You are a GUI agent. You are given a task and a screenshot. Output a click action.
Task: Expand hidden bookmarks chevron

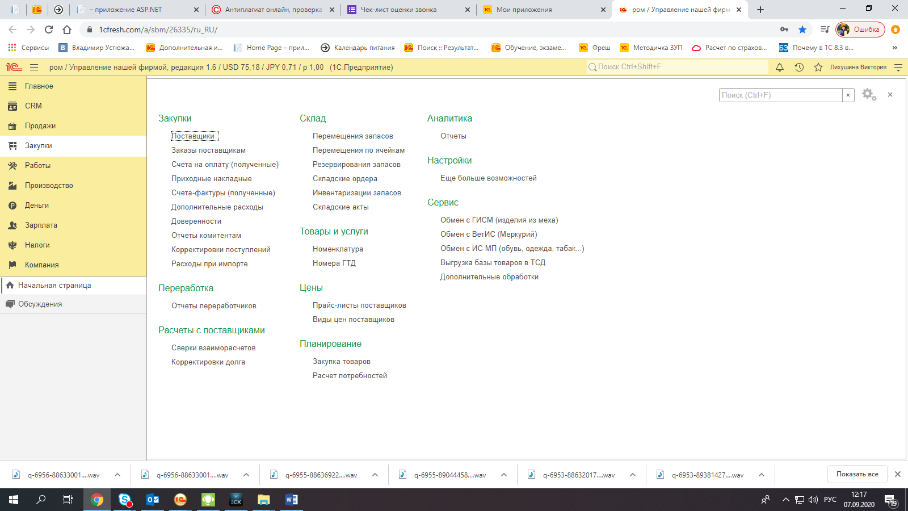[x=895, y=48]
